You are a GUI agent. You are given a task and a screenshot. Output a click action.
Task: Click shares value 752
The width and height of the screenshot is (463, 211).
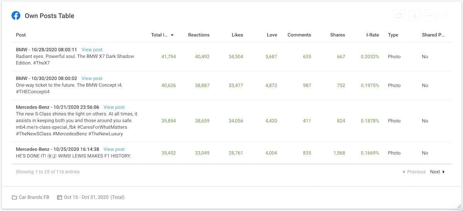(341, 85)
